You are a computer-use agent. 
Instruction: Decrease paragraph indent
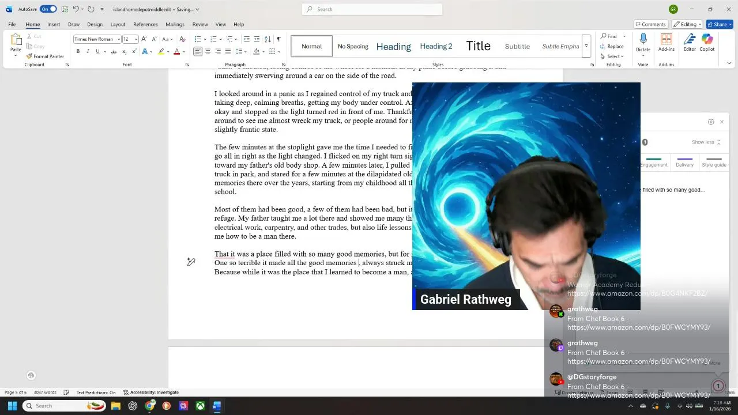coord(247,39)
